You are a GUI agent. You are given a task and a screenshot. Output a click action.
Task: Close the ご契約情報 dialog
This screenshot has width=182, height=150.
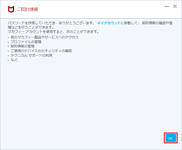[175, 6]
